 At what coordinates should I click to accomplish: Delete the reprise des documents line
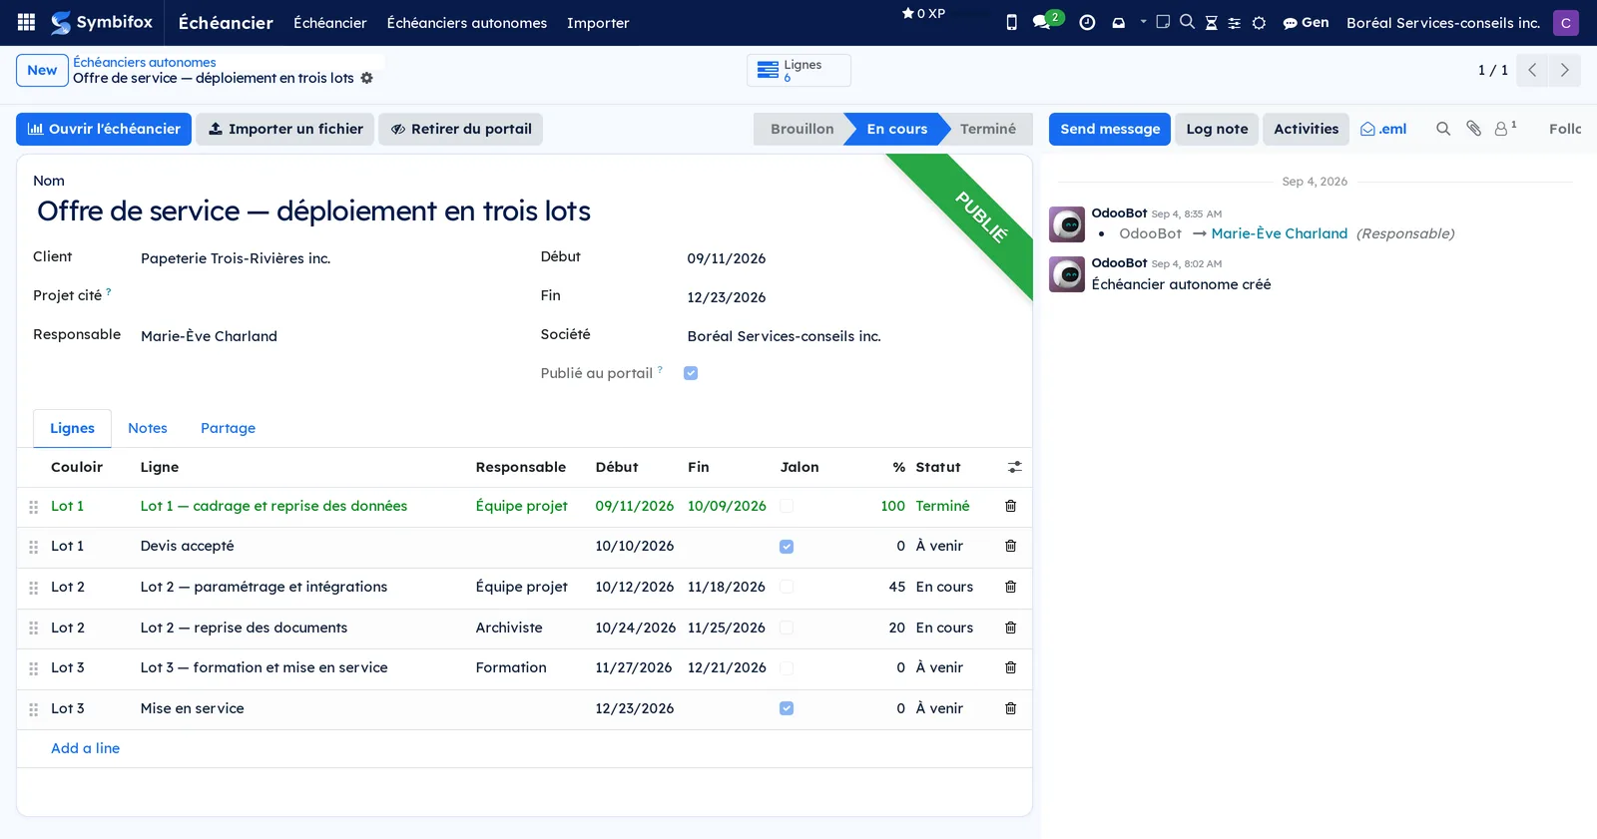pos(1010,628)
